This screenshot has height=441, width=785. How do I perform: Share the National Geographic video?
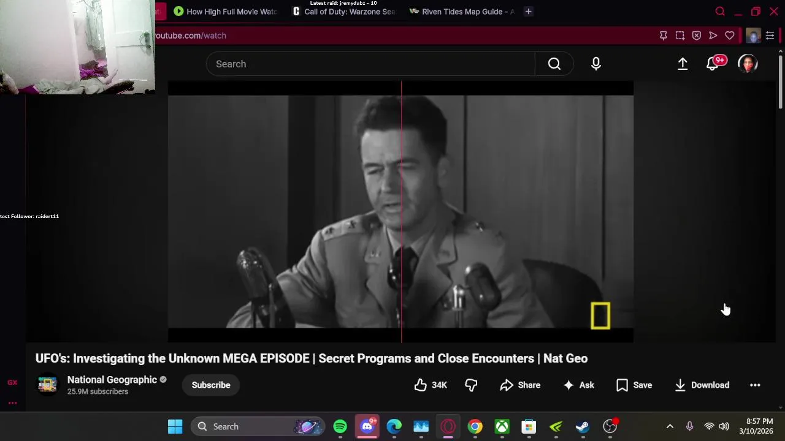(x=520, y=385)
